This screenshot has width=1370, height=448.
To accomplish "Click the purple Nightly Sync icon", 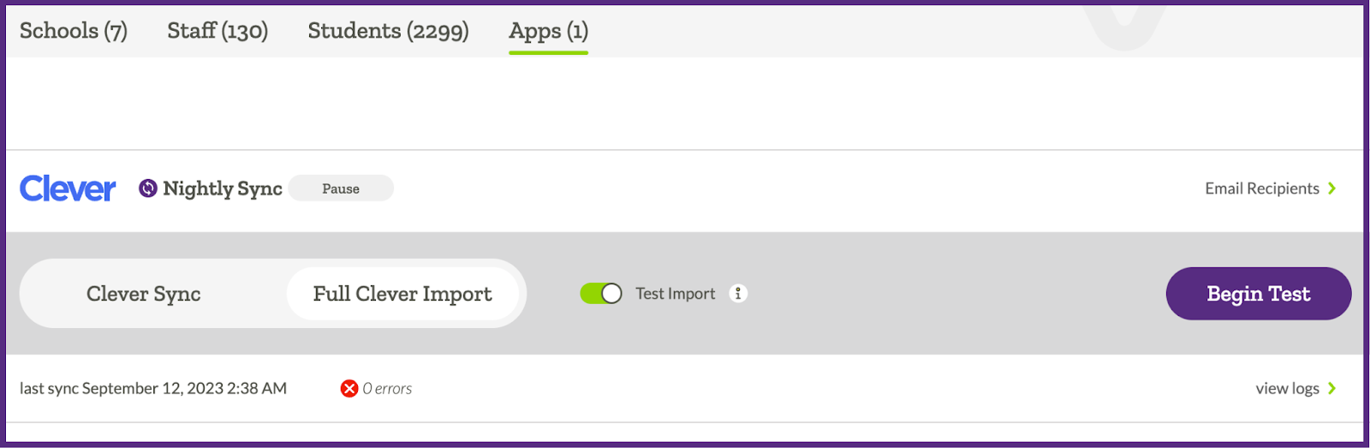I will [x=148, y=188].
